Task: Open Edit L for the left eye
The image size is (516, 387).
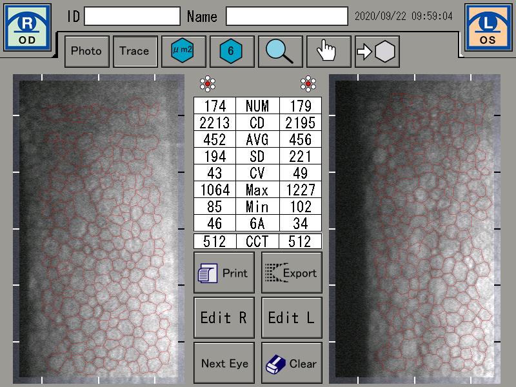Action: tap(292, 317)
